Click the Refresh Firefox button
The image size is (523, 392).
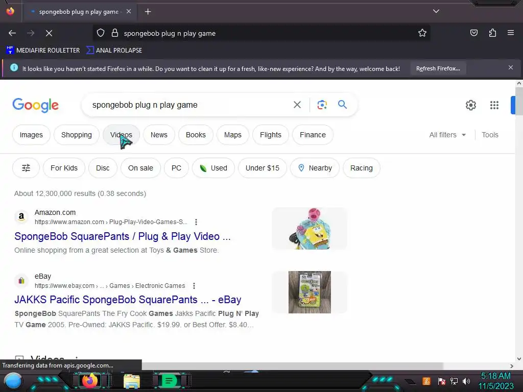[438, 68]
